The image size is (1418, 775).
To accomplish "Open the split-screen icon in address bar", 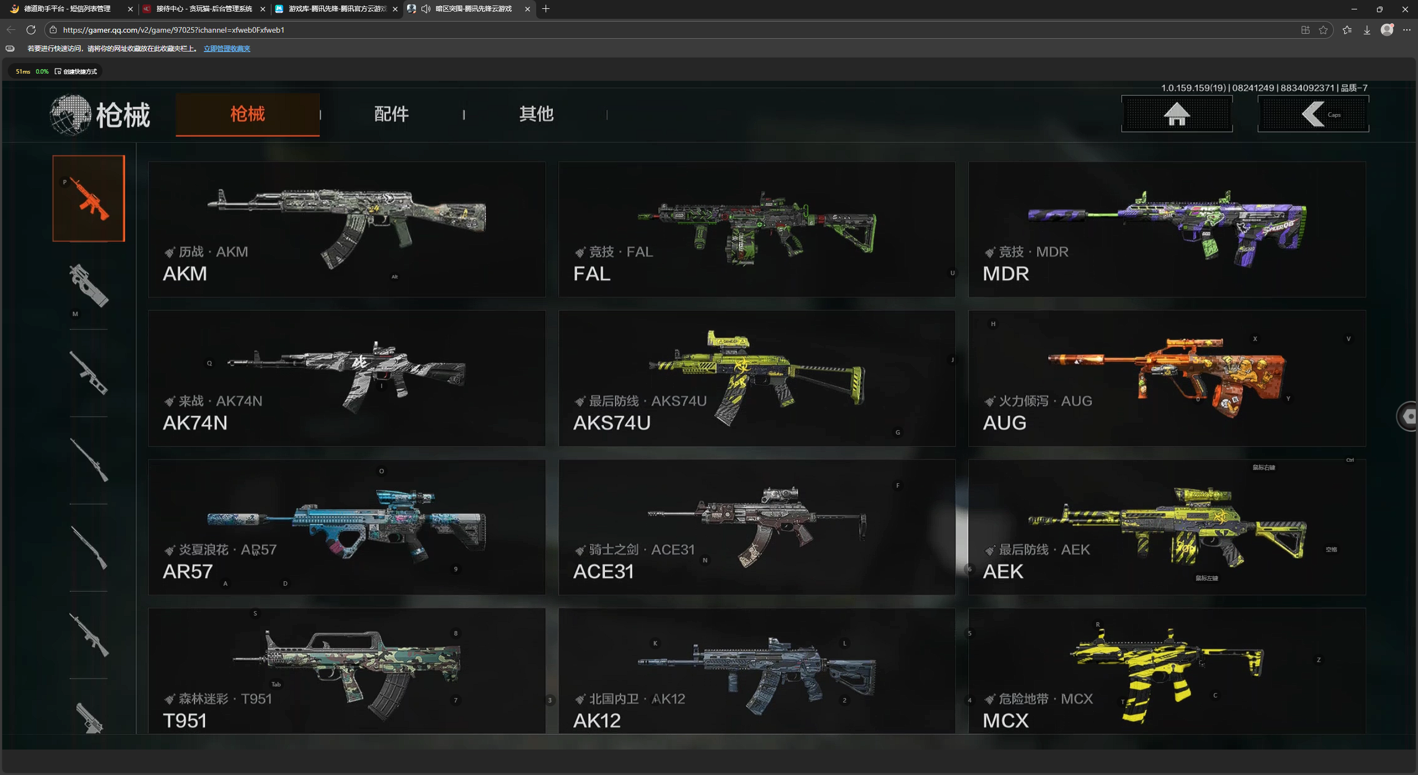I will [x=1305, y=30].
